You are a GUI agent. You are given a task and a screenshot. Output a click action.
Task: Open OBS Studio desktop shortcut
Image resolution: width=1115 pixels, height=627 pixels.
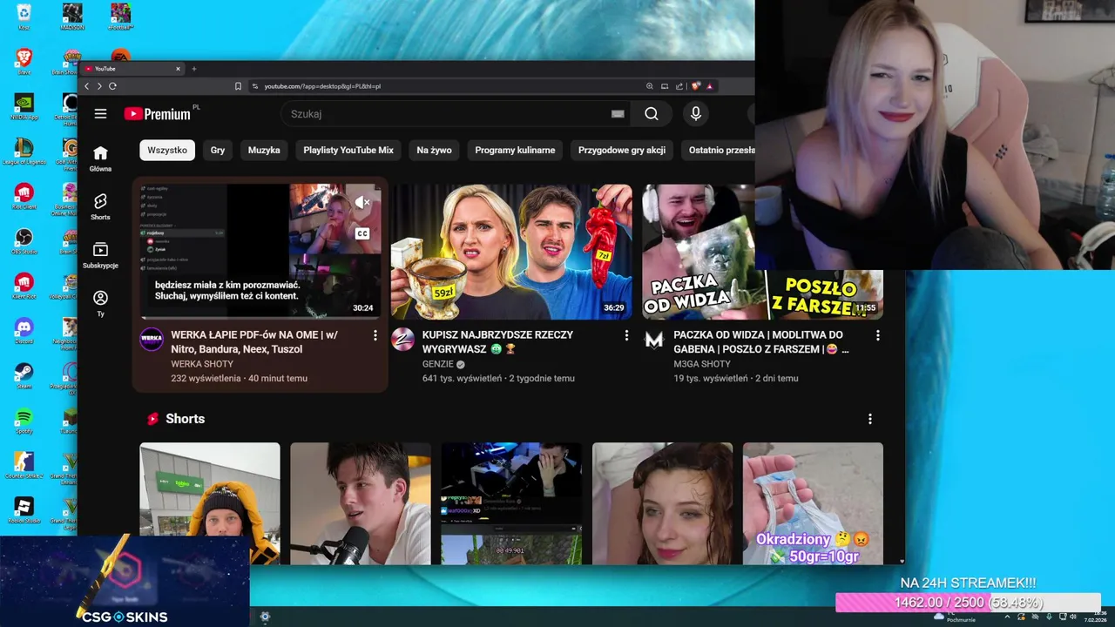(24, 241)
